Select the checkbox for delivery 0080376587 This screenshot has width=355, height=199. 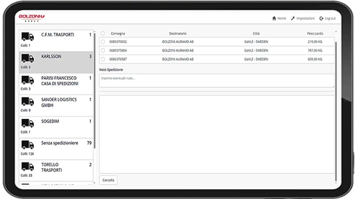click(103, 60)
